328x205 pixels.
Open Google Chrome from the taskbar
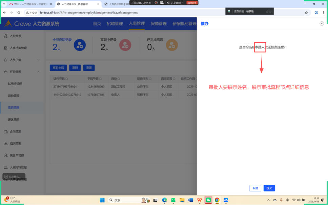pos(217,200)
